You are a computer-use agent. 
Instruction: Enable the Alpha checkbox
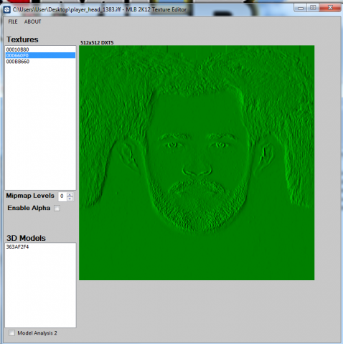tap(57, 208)
